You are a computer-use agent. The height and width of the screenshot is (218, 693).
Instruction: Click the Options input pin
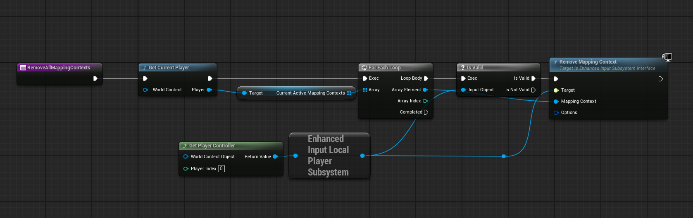click(x=556, y=112)
